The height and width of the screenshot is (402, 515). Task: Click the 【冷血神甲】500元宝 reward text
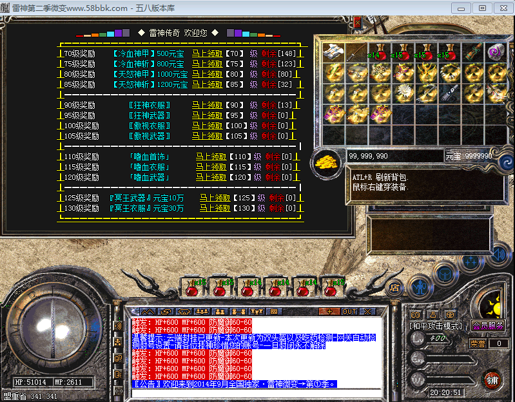(x=148, y=53)
